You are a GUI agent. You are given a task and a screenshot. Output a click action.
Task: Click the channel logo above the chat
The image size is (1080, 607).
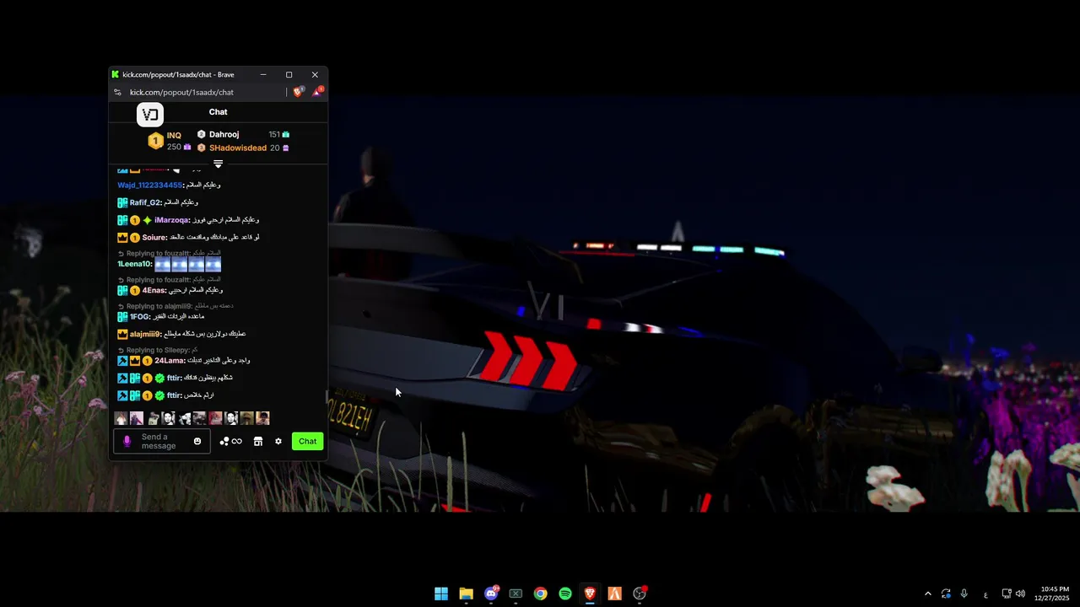point(150,115)
